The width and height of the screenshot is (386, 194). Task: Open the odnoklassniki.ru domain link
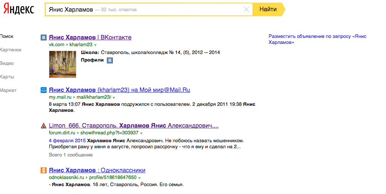click(67, 177)
